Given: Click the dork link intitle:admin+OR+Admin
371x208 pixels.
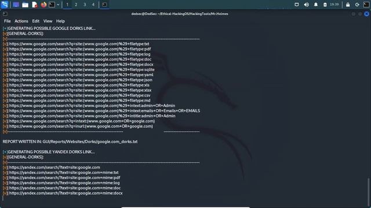Looking at the screenshot, I should click(x=92, y=116).
